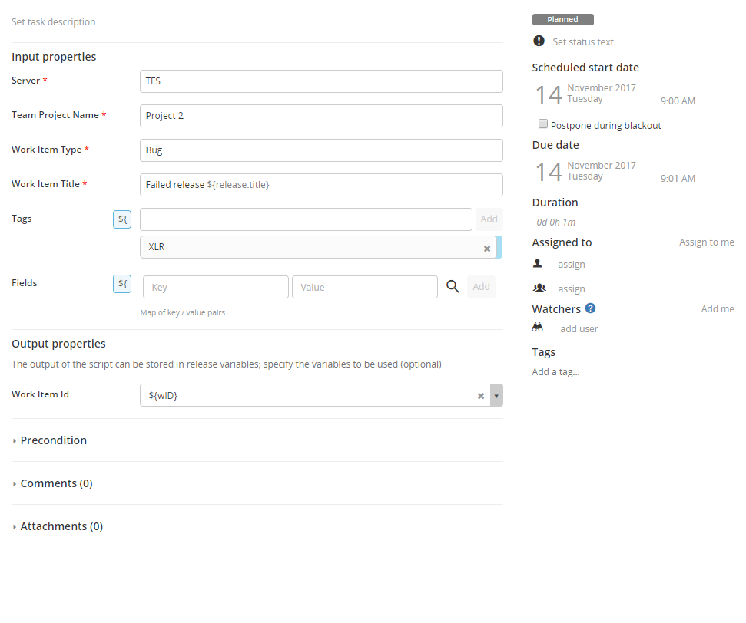This screenshot has height=623, width=746.
Task: Click the Add a tag field
Action: 555,372
